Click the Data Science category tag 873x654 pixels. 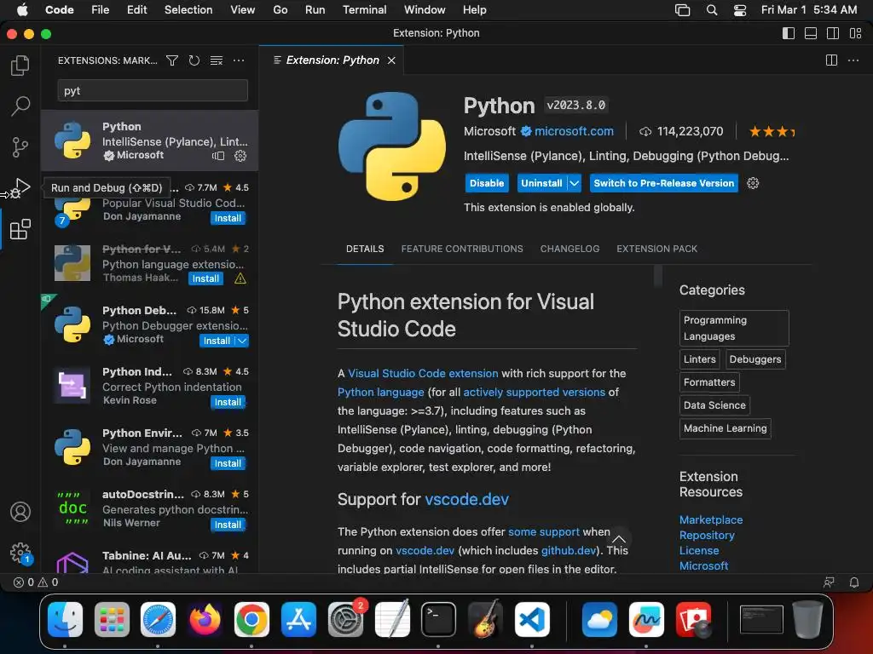[714, 404]
